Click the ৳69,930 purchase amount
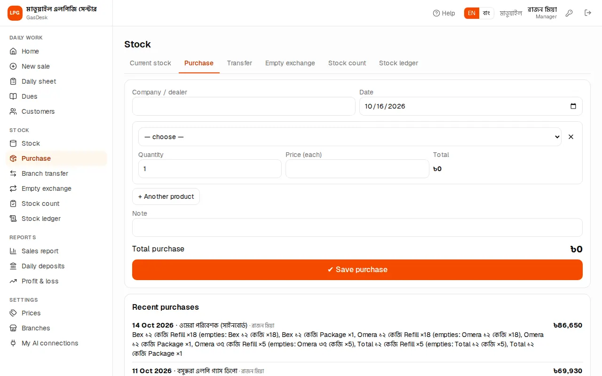This screenshot has width=602, height=376. (x=568, y=371)
